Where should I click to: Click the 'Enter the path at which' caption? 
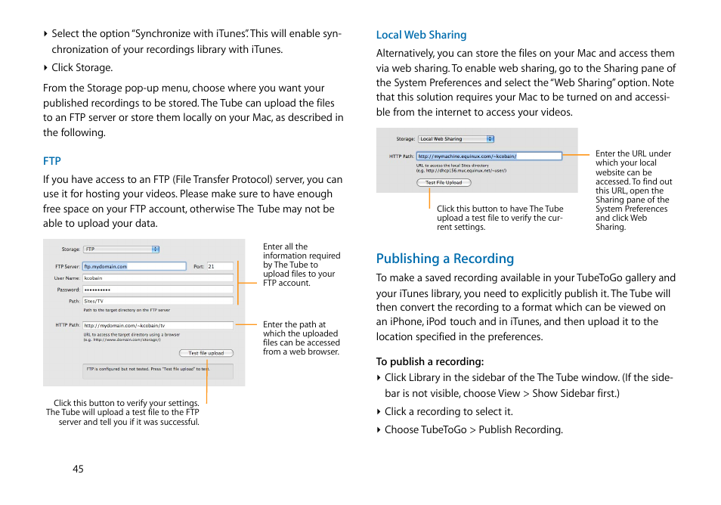pos(302,338)
